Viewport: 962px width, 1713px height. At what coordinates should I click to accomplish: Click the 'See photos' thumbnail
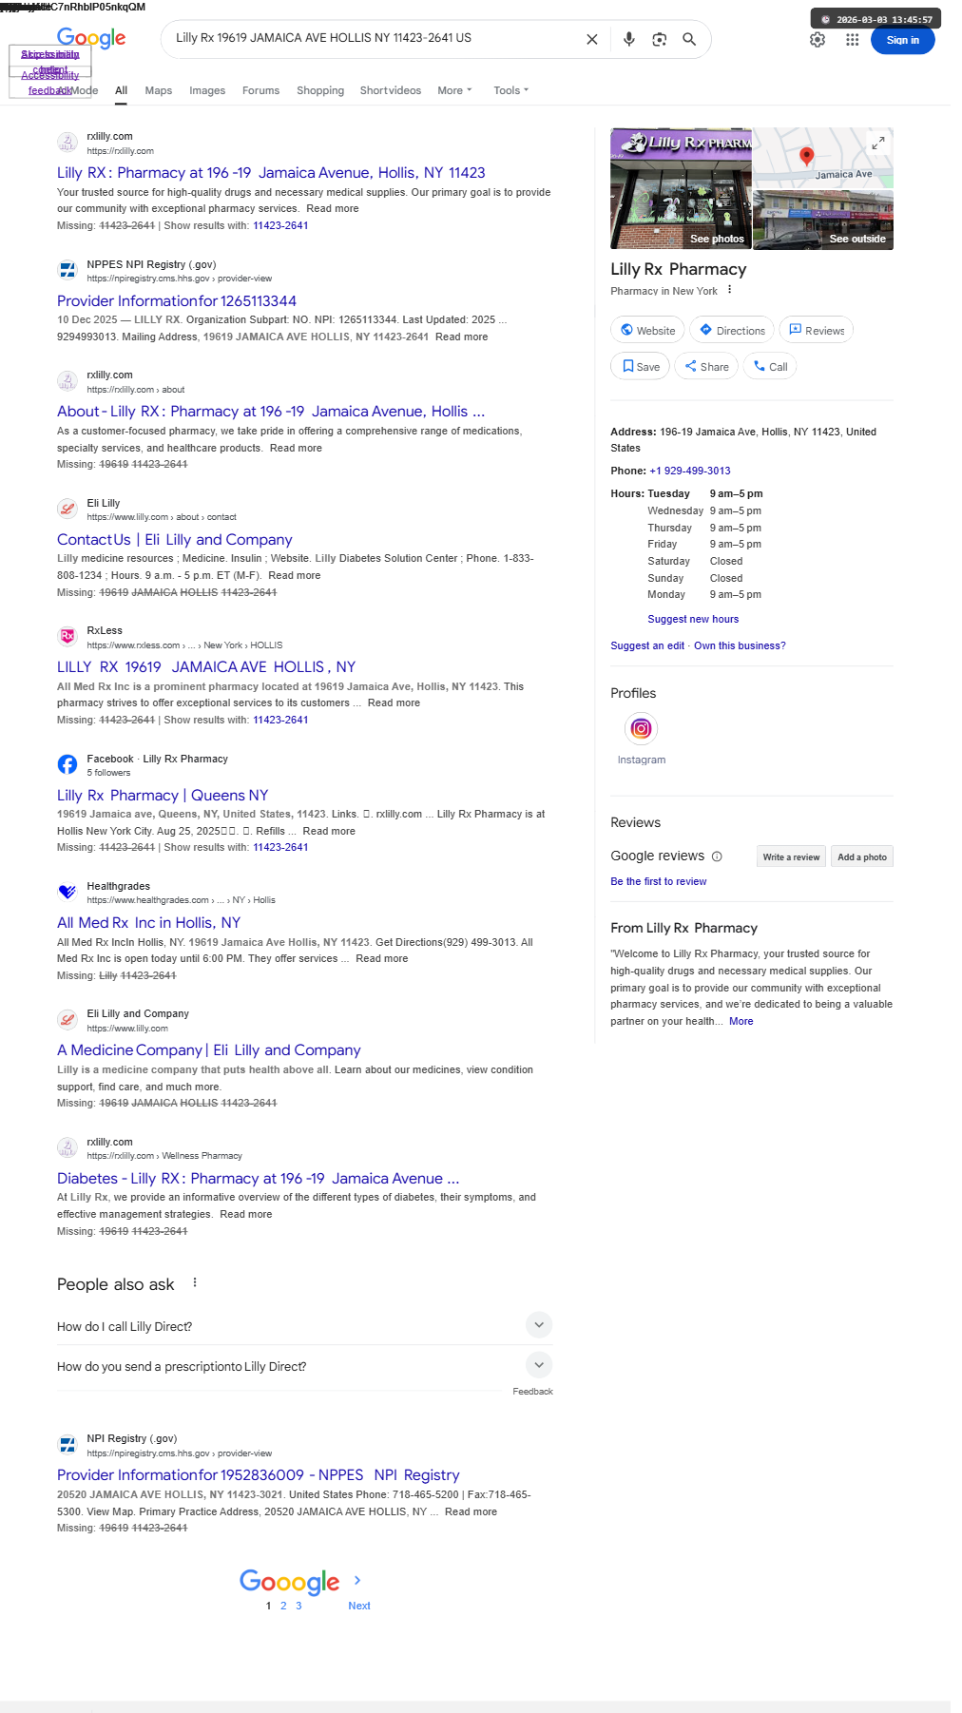[681, 188]
